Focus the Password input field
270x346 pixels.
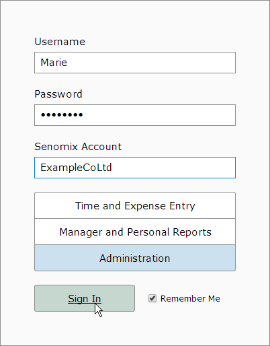pos(135,115)
